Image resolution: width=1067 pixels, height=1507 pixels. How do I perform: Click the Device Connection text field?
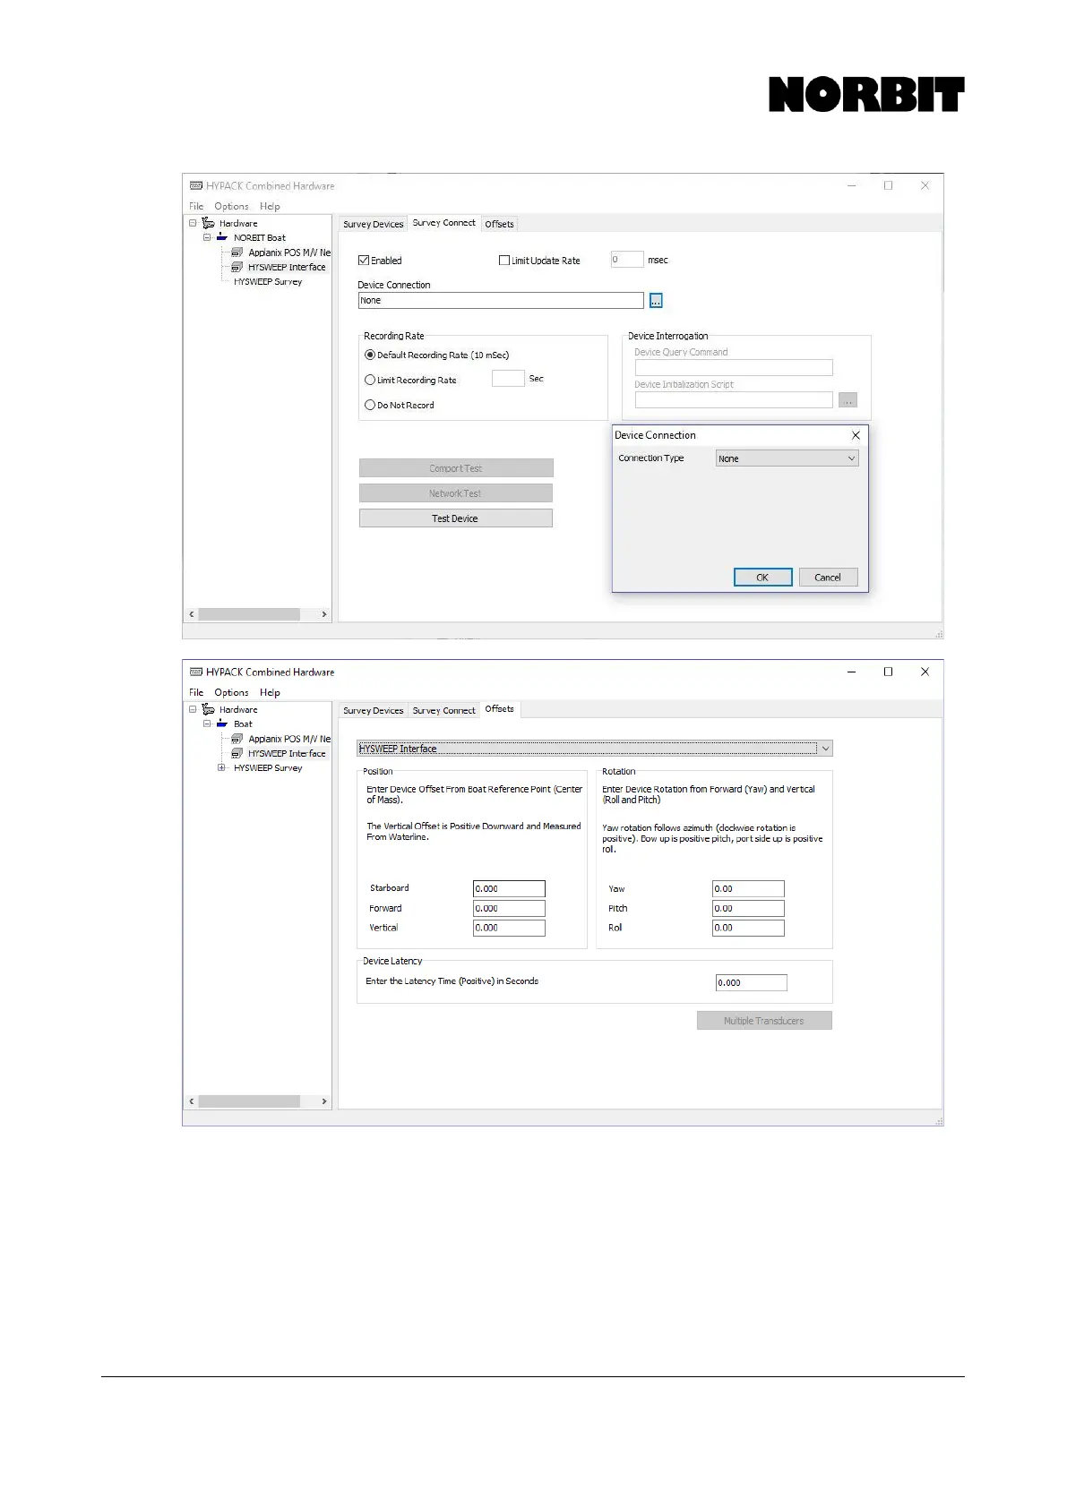[501, 301]
